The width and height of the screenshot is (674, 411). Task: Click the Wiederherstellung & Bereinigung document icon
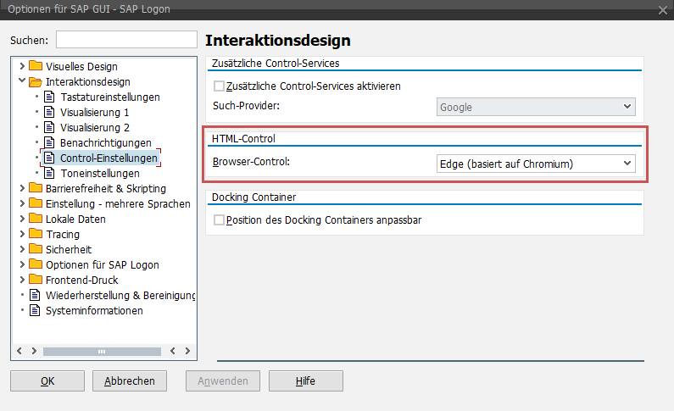click(35, 295)
